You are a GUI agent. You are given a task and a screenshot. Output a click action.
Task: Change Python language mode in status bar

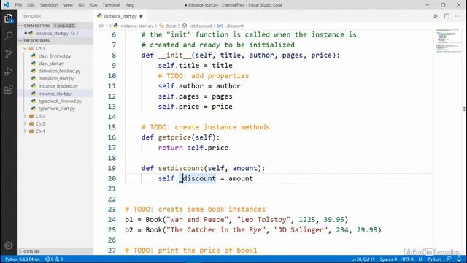click(434, 259)
